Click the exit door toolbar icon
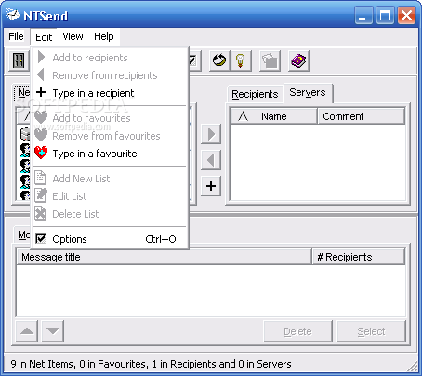 19,60
